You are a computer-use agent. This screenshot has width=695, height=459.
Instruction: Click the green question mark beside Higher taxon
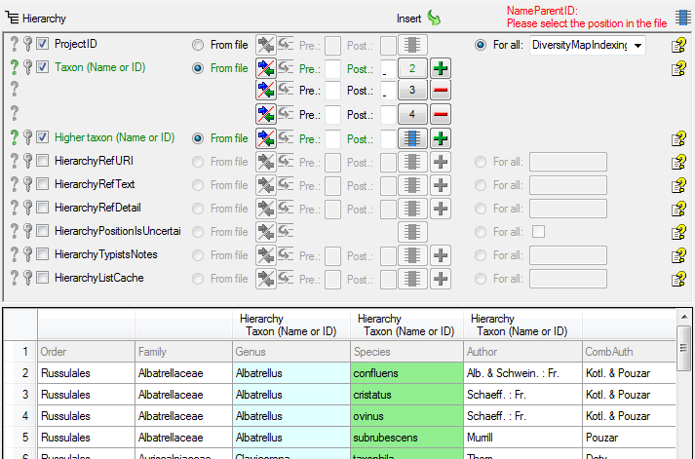[x=14, y=138]
